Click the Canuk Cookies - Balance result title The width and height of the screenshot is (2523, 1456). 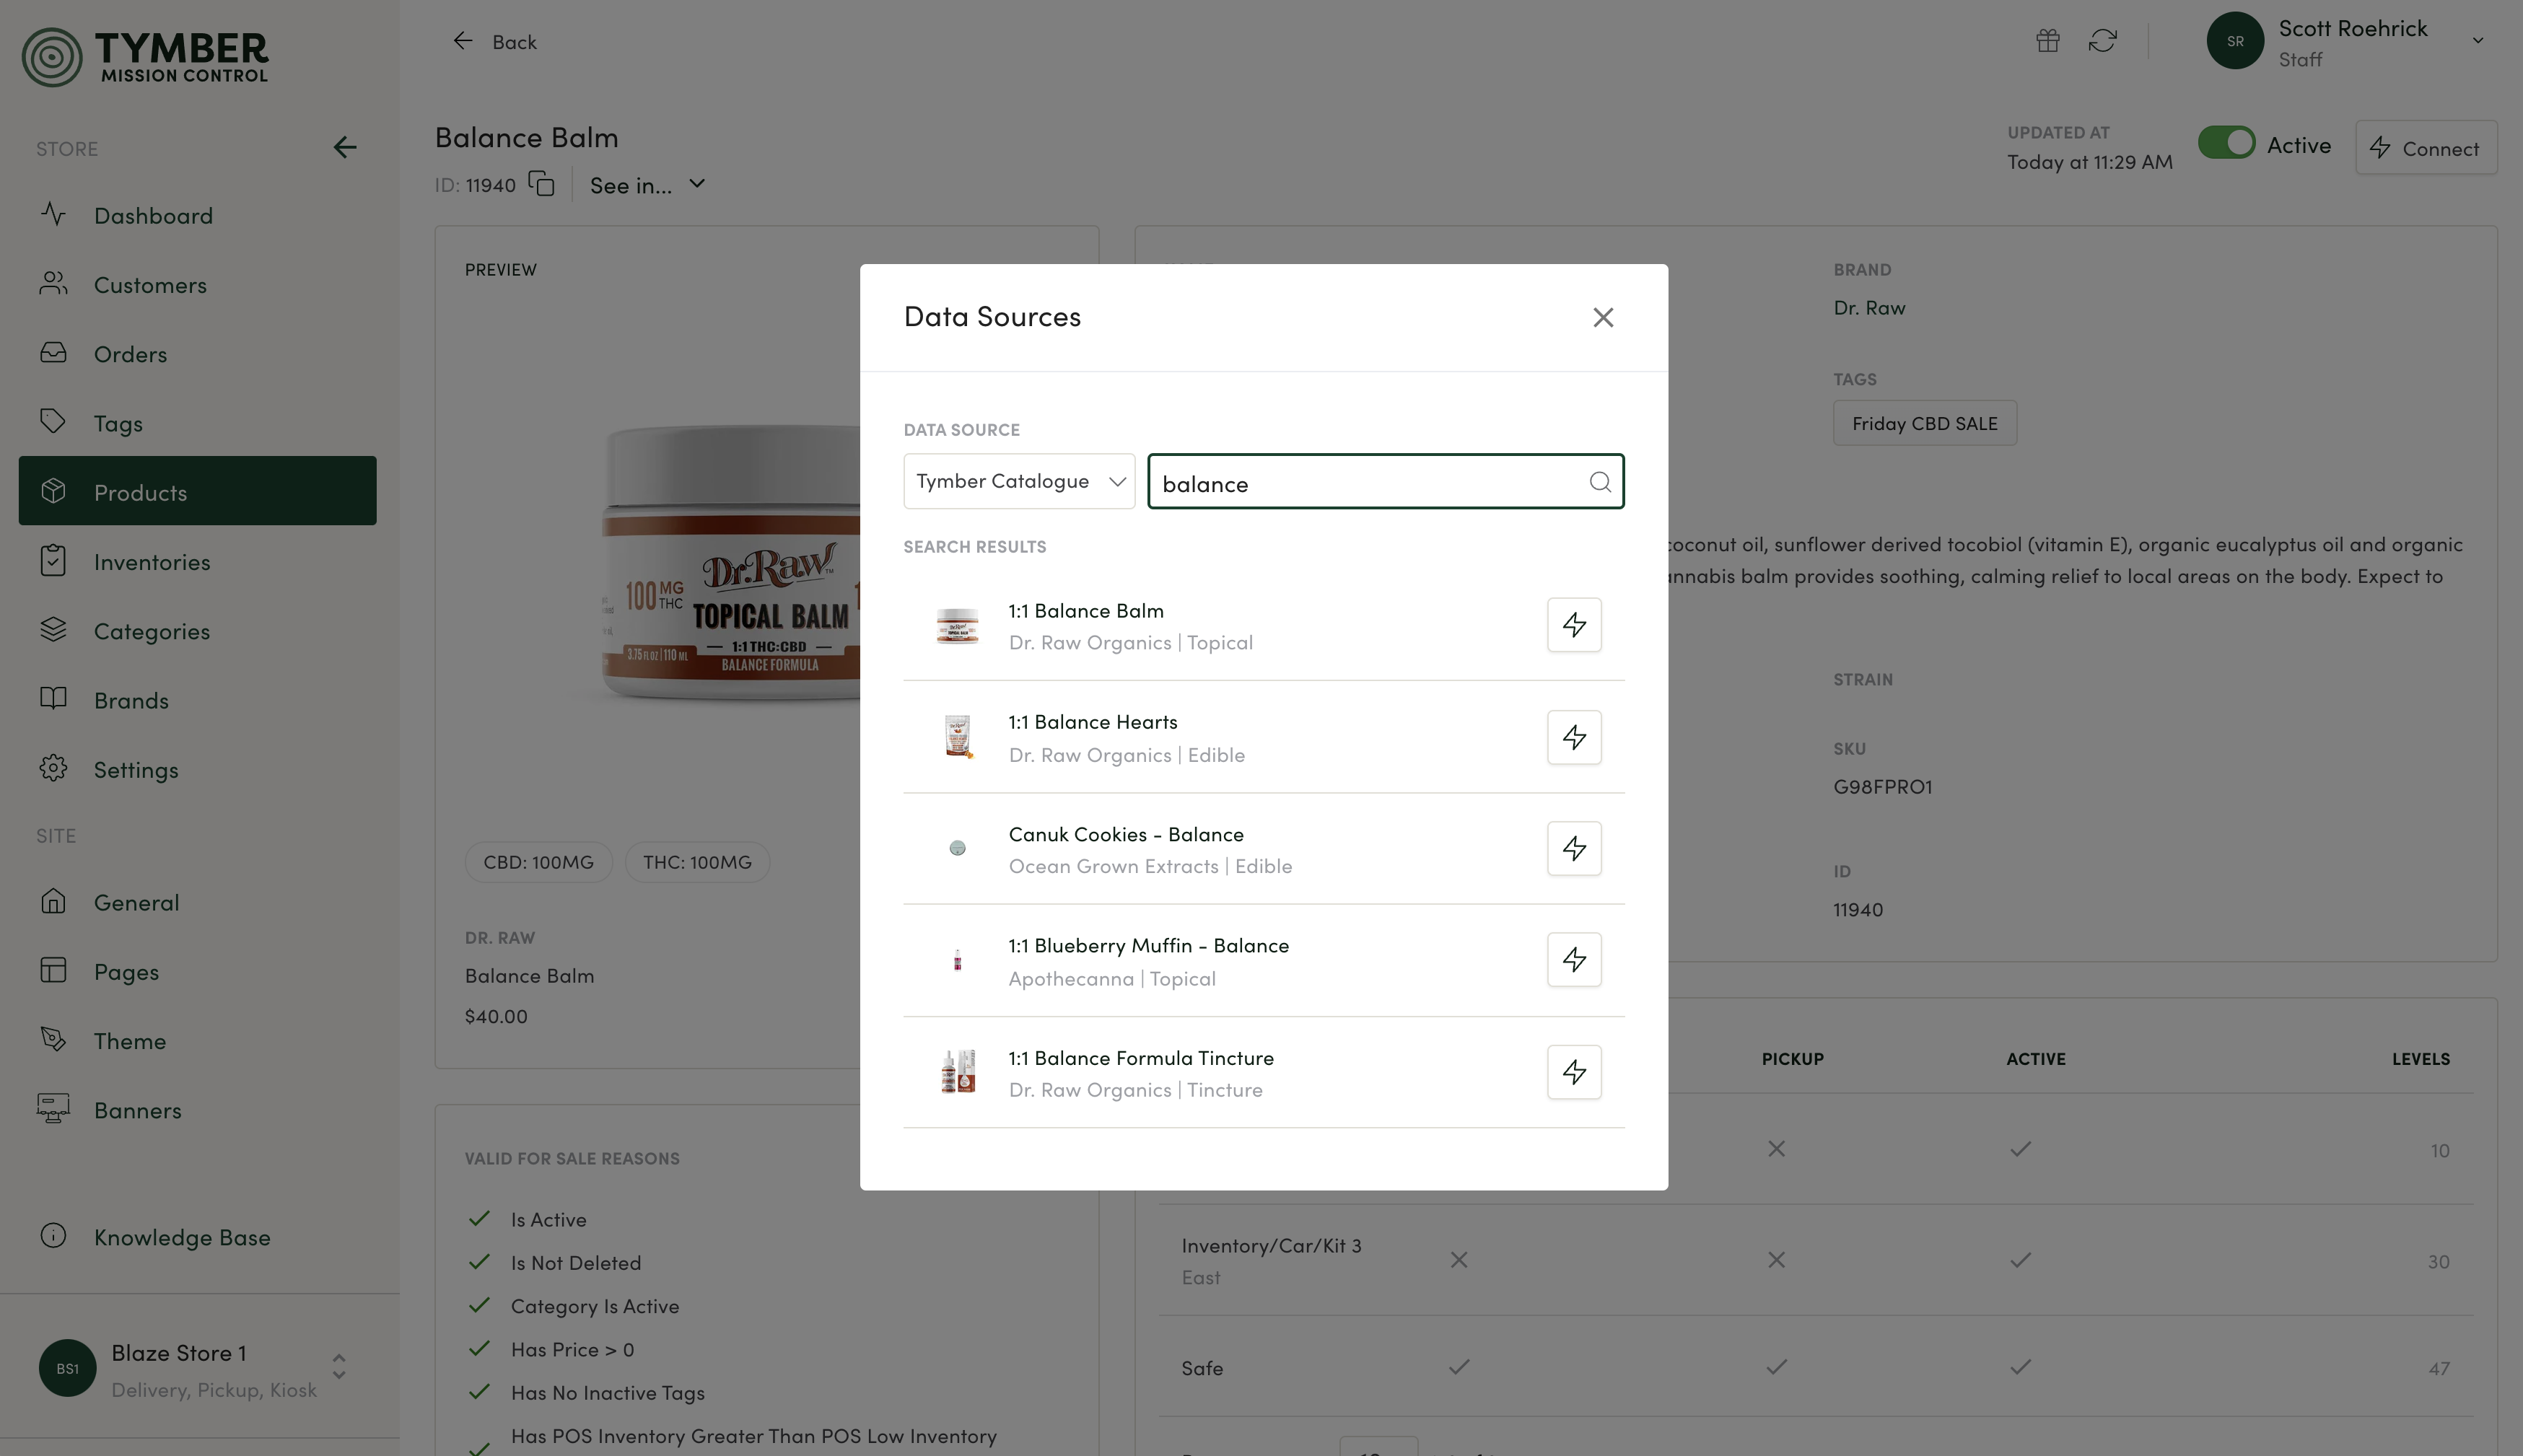[x=1126, y=834]
